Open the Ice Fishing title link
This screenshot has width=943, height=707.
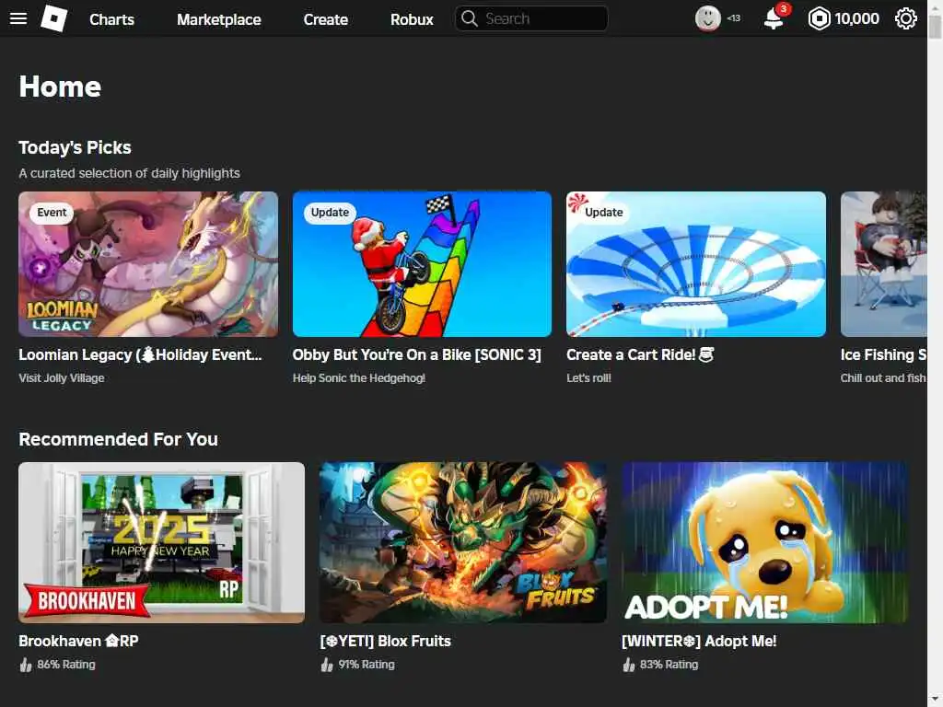(883, 354)
